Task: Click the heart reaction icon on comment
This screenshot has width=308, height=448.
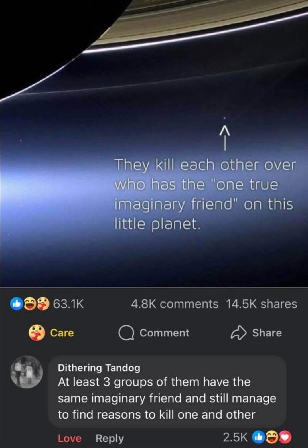Action: 285,437
